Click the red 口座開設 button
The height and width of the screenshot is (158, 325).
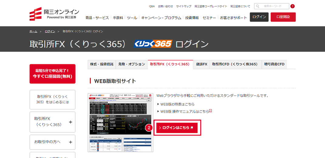click(x=283, y=17)
